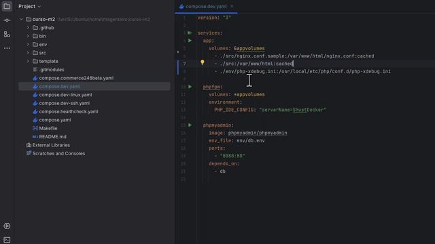Select compose.healthcheck.yaml in the tree
Screen dimensions: 435x244
tap(68, 111)
